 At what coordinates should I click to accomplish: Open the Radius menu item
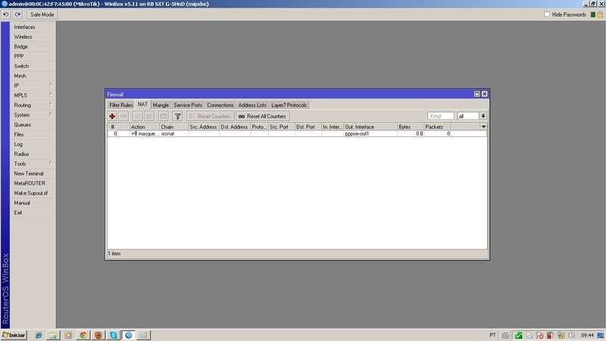point(33,154)
